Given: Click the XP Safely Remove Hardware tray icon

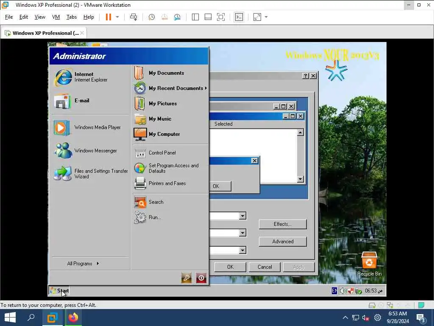Looking at the screenshot, I should coord(359,291).
